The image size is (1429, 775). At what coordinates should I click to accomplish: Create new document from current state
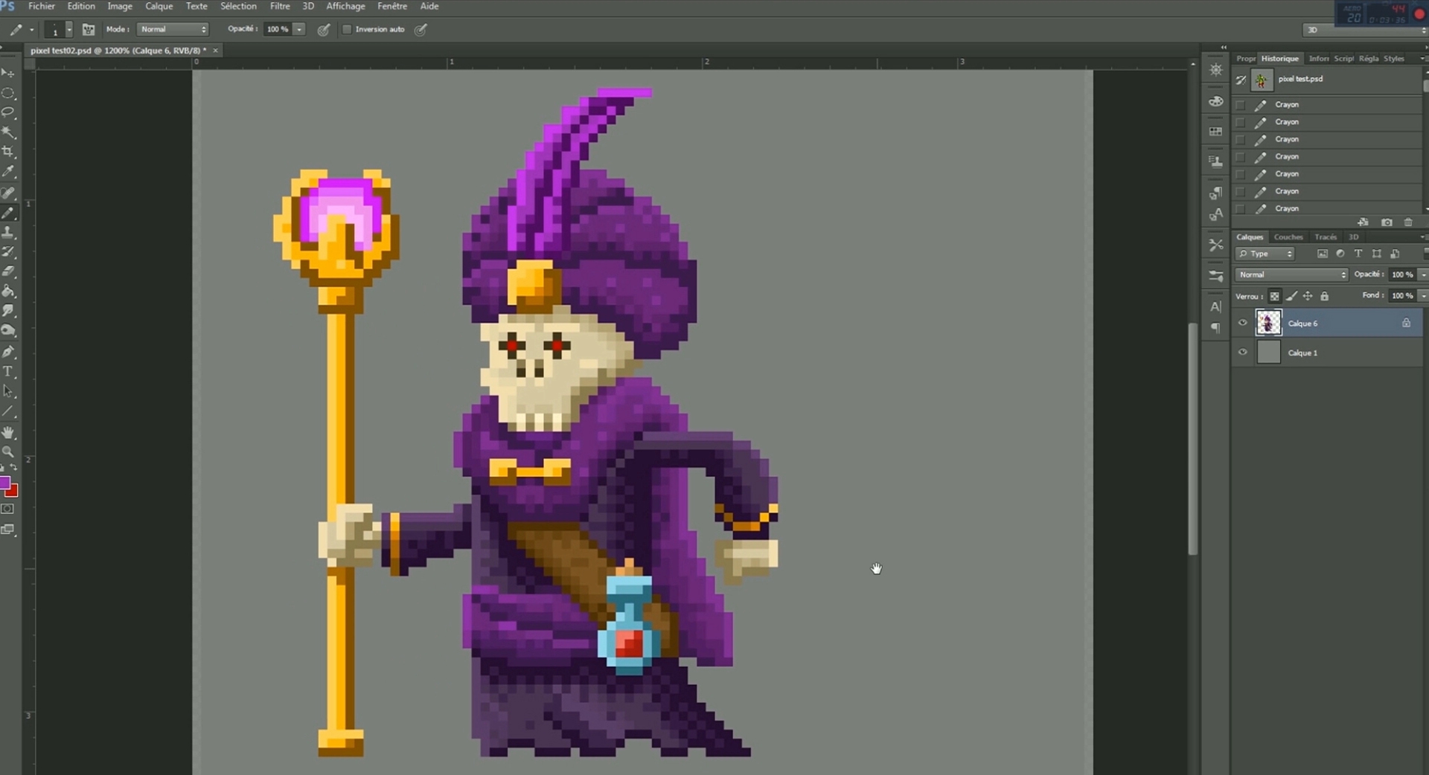1363,222
